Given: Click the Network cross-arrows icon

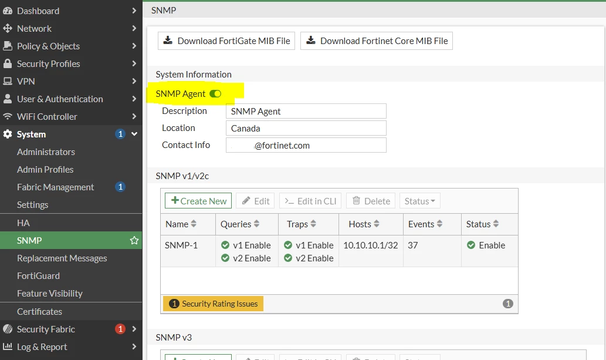Looking at the screenshot, I should pos(8,28).
